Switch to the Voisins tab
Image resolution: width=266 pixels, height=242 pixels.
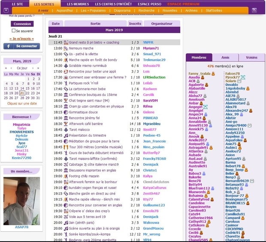pyautogui.click(x=251, y=57)
